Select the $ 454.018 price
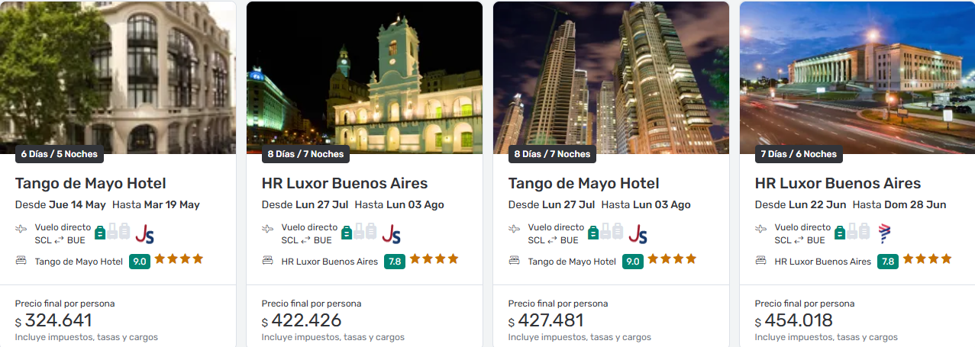 (x=794, y=320)
